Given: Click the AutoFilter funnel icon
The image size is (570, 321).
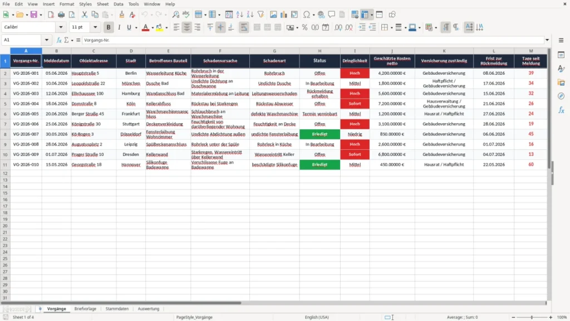Looking at the screenshot, I should click(261, 14).
